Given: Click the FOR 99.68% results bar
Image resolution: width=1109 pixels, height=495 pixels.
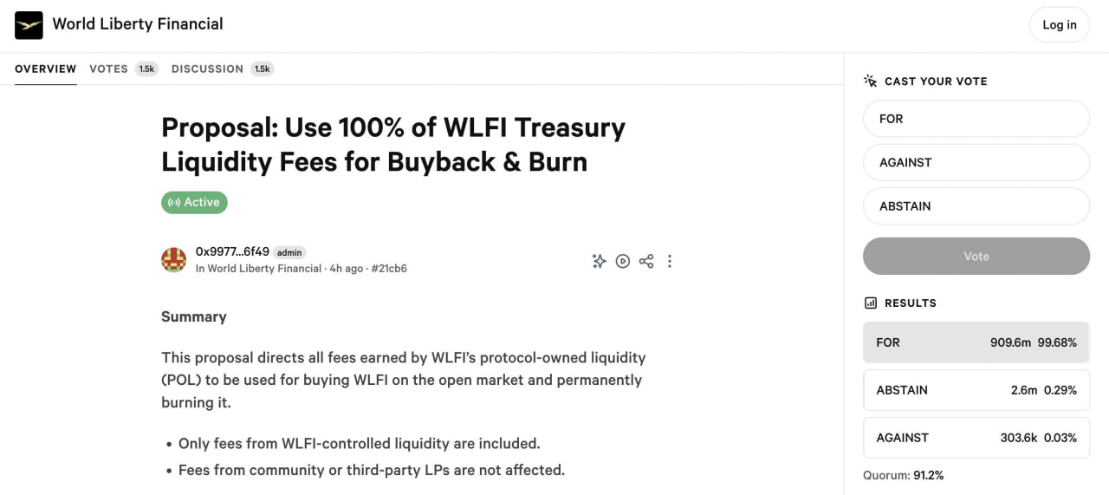Looking at the screenshot, I should pyautogui.click(x=976, y=342).
